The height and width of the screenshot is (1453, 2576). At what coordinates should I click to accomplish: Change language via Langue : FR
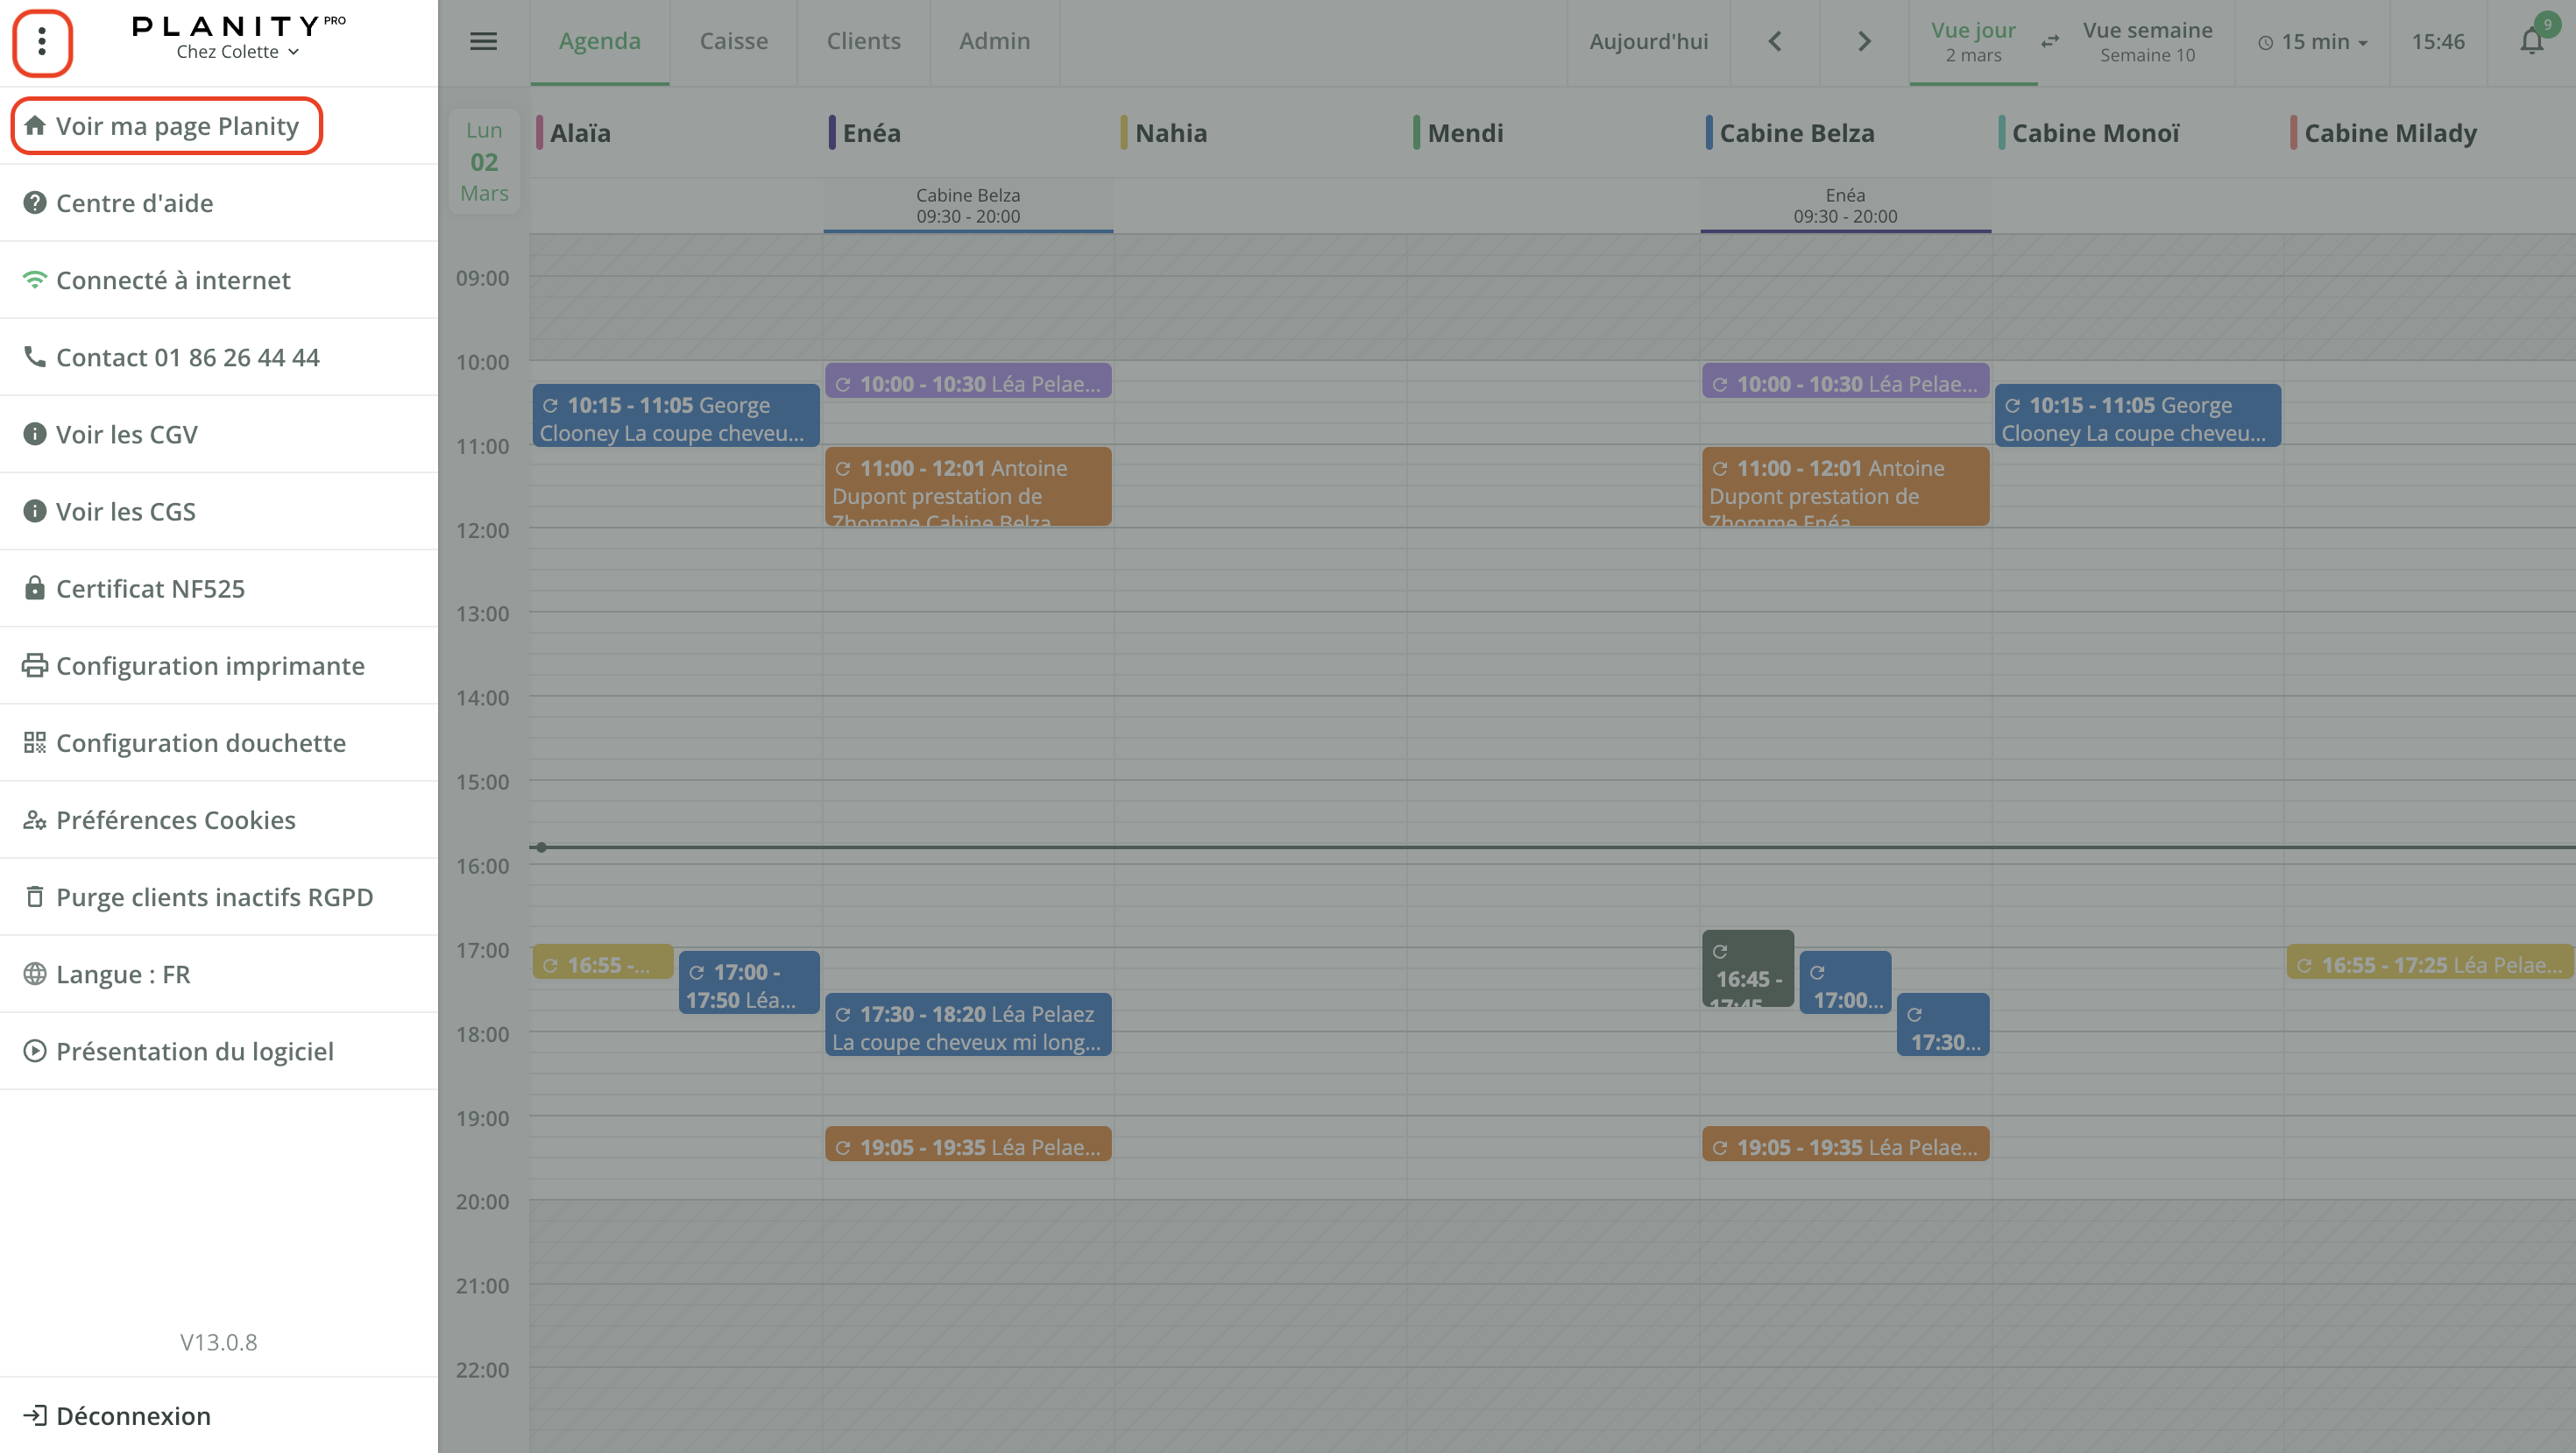point(122,974)
